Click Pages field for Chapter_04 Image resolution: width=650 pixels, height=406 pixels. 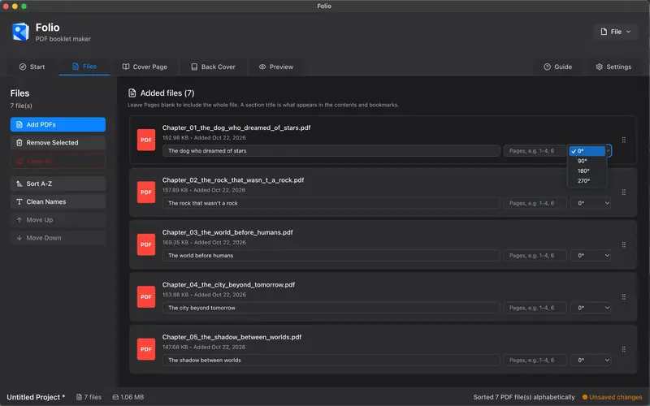coord(535,308)
